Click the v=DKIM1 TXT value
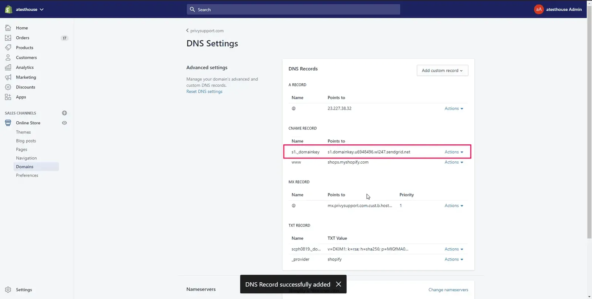Image resolution: width=592 pixels, height=299 pixels. point(368,249)
